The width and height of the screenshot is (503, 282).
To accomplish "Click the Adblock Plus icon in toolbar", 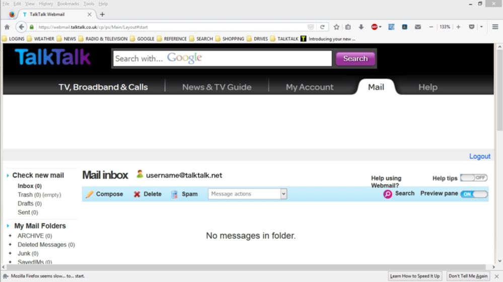I will 375,27.
